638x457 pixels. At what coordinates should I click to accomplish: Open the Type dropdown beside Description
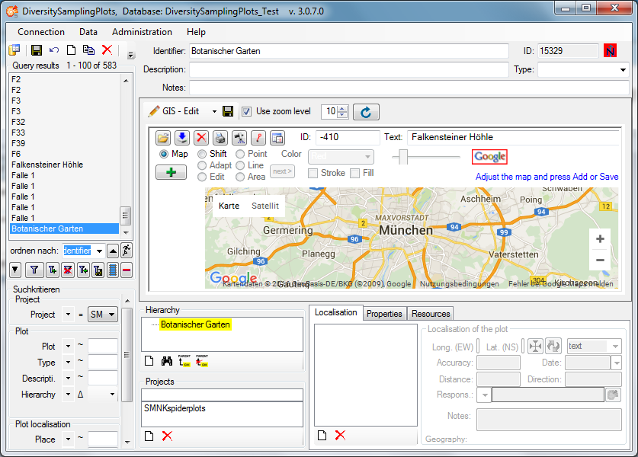click(623, 70)
